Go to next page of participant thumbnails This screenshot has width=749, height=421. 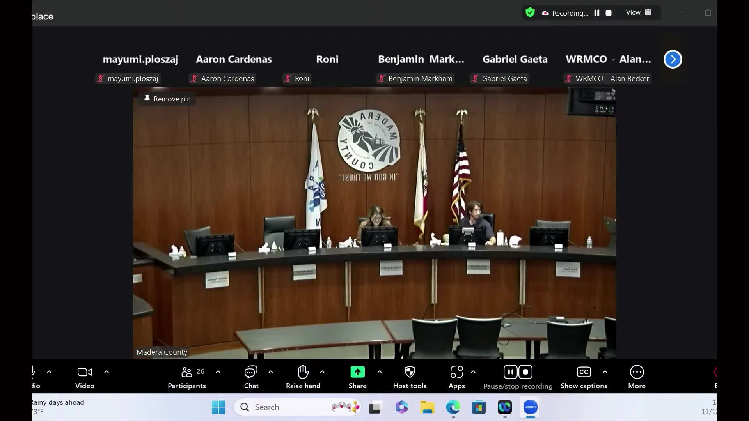[673, 59]
